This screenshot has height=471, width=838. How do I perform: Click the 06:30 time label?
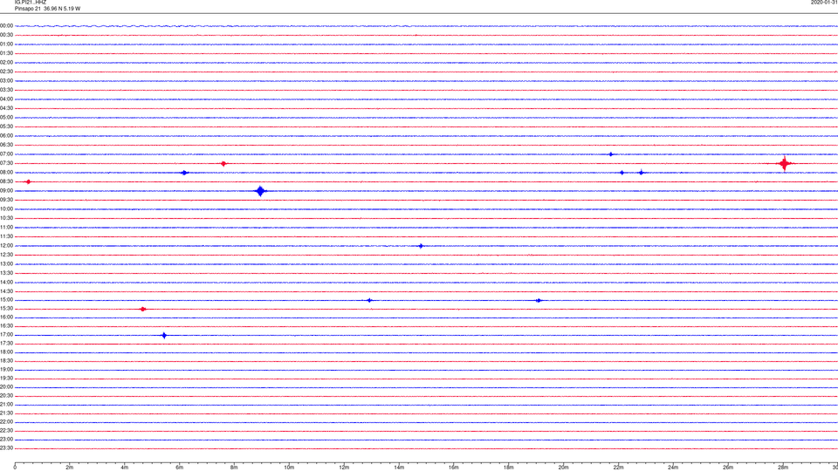pos(6,145)
